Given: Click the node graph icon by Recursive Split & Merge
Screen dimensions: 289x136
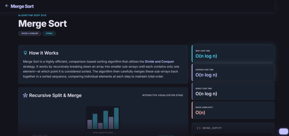Looking at the screenshot, I should point(25,95).
